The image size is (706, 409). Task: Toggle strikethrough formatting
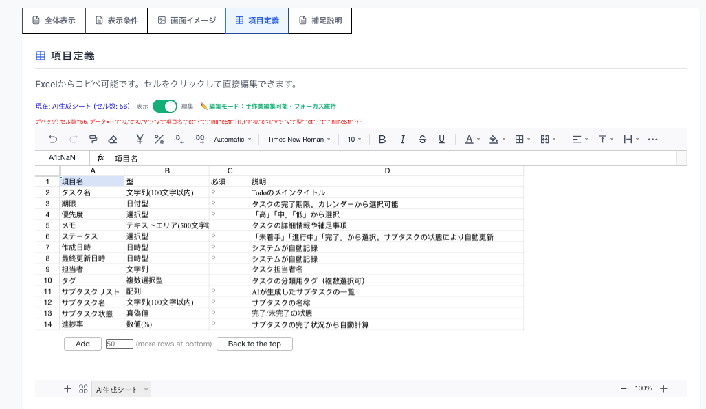point(422,140)
